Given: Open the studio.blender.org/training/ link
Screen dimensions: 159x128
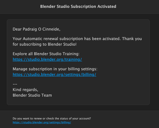Looking at the screenshot, I should click(47, 60).
